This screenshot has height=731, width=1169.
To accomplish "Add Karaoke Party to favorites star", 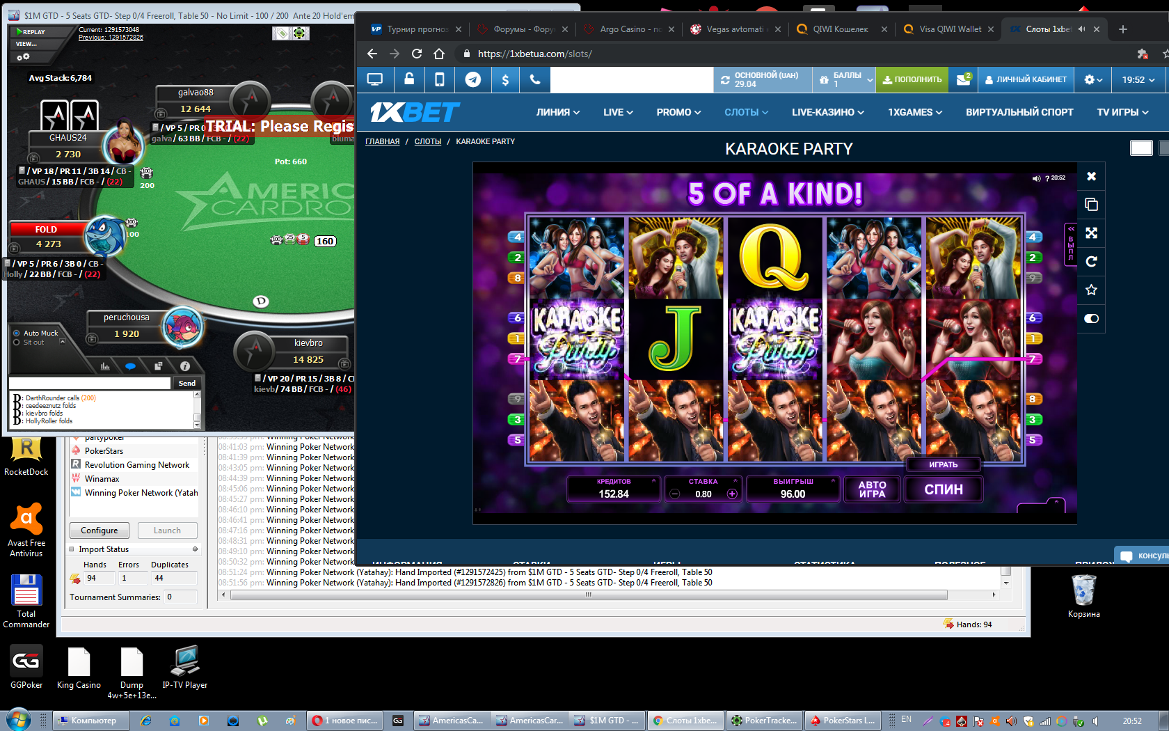I will pos(1091,290).
